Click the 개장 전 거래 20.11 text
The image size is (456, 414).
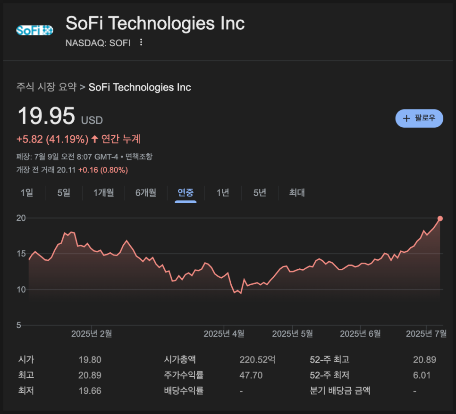46,170
